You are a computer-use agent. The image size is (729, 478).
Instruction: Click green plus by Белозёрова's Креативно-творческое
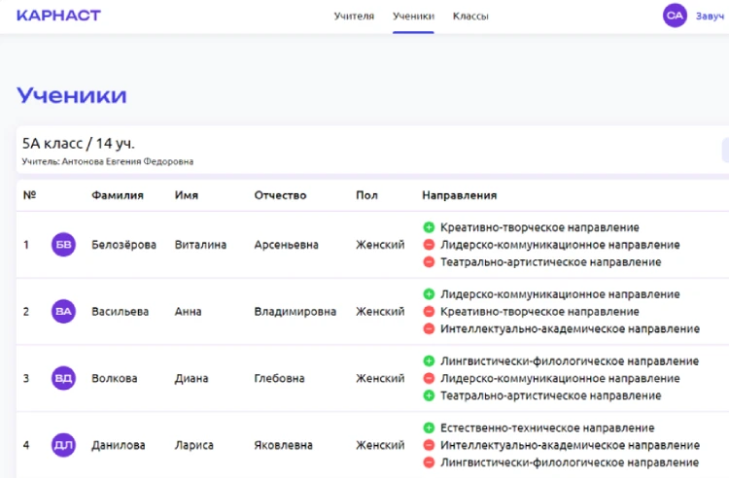coord(429,227)
